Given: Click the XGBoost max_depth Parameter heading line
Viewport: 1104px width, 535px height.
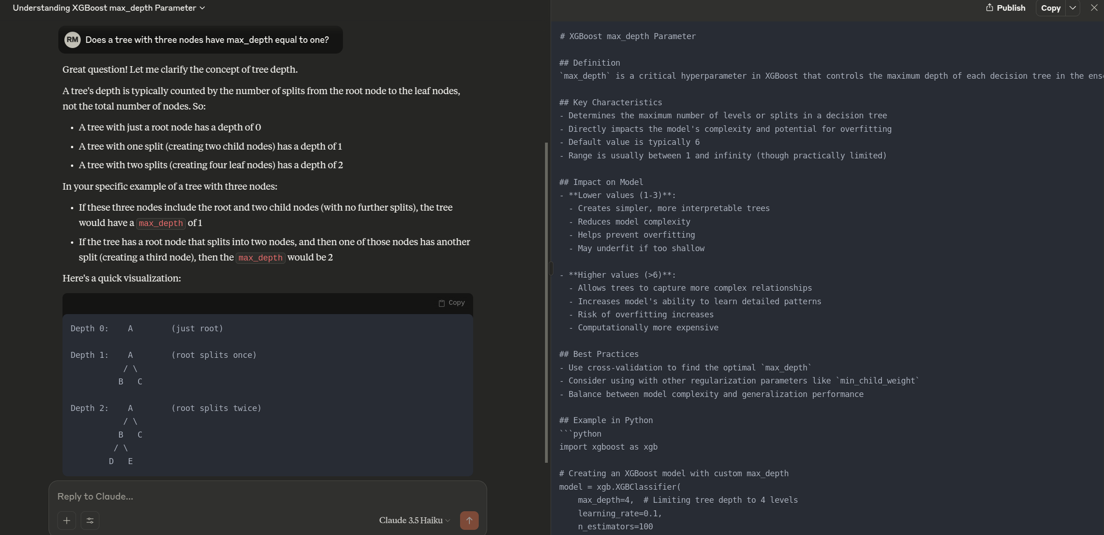Looking at the screenshot, I should [x=628, y=36].
